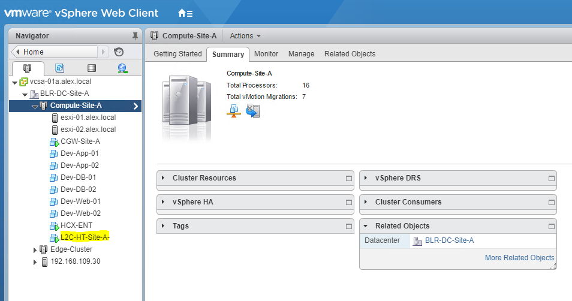This screenshot has width=572, height=301.
Task: Click the vMotion migration icon in summary
Action: [252, 110]
